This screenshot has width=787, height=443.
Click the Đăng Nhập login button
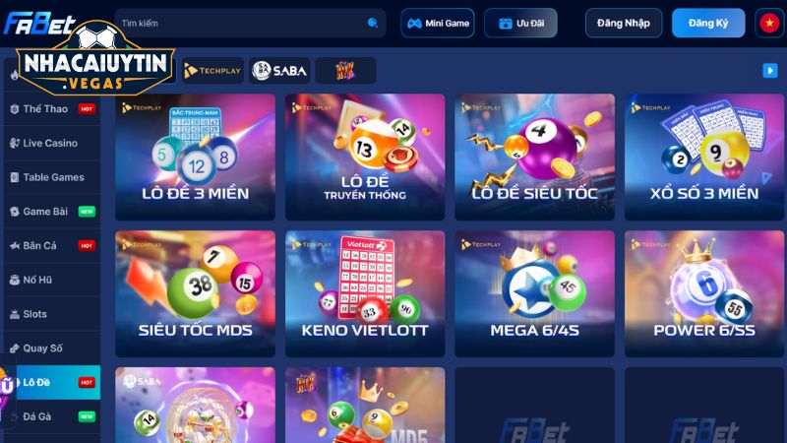coord(624,23)
